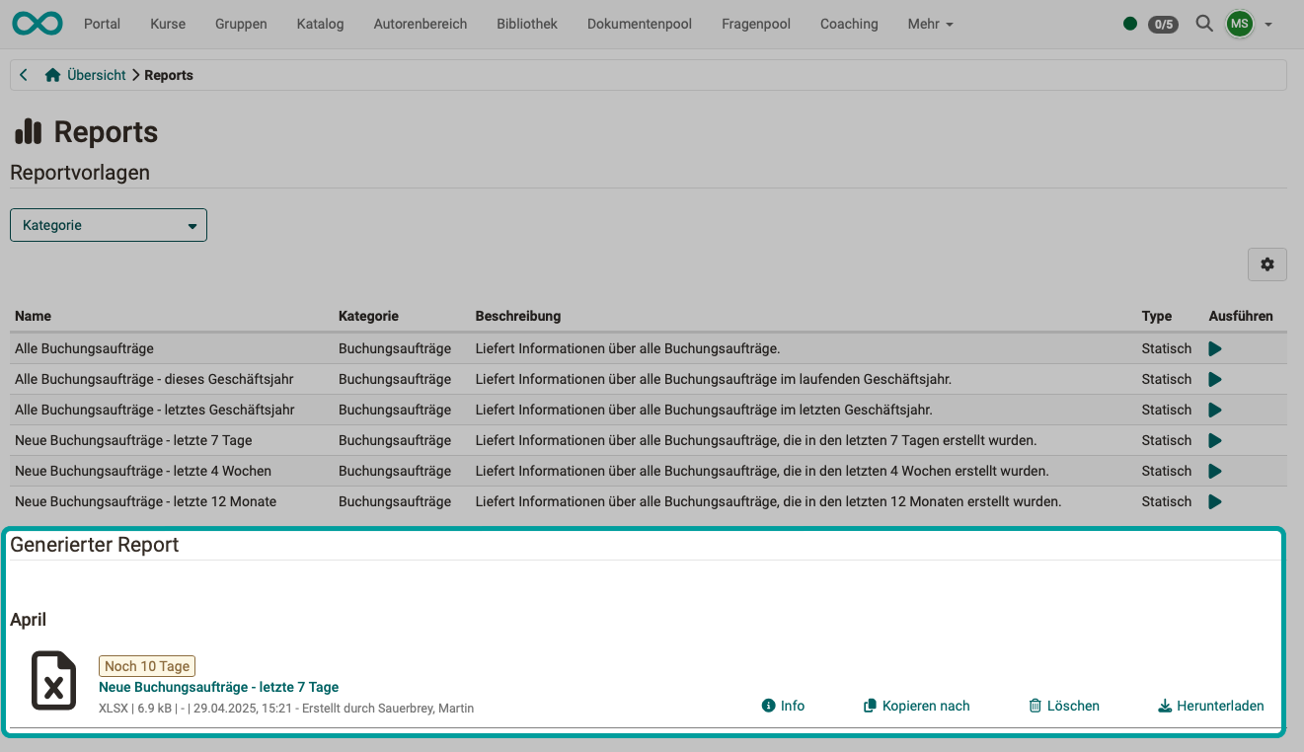Click the back arrow next to the breadcrumb
Viewport: 1304px width, 752px height.
coord(23,74)
